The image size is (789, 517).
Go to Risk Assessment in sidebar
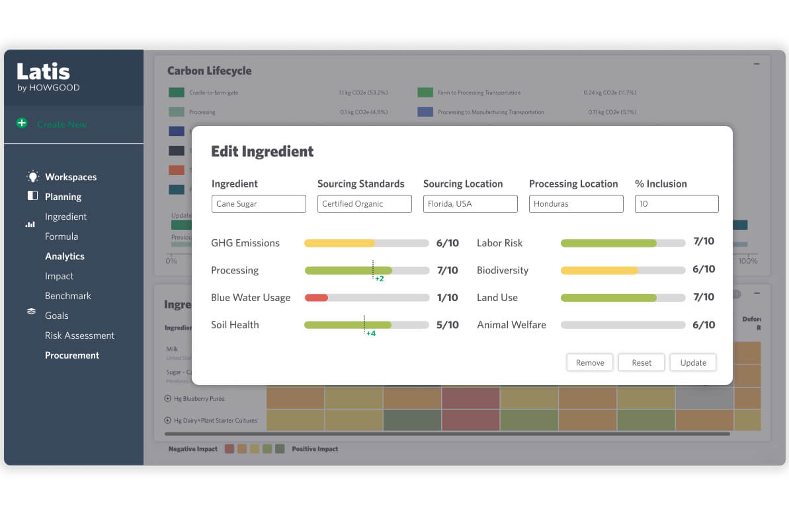(x=79, y=335)
